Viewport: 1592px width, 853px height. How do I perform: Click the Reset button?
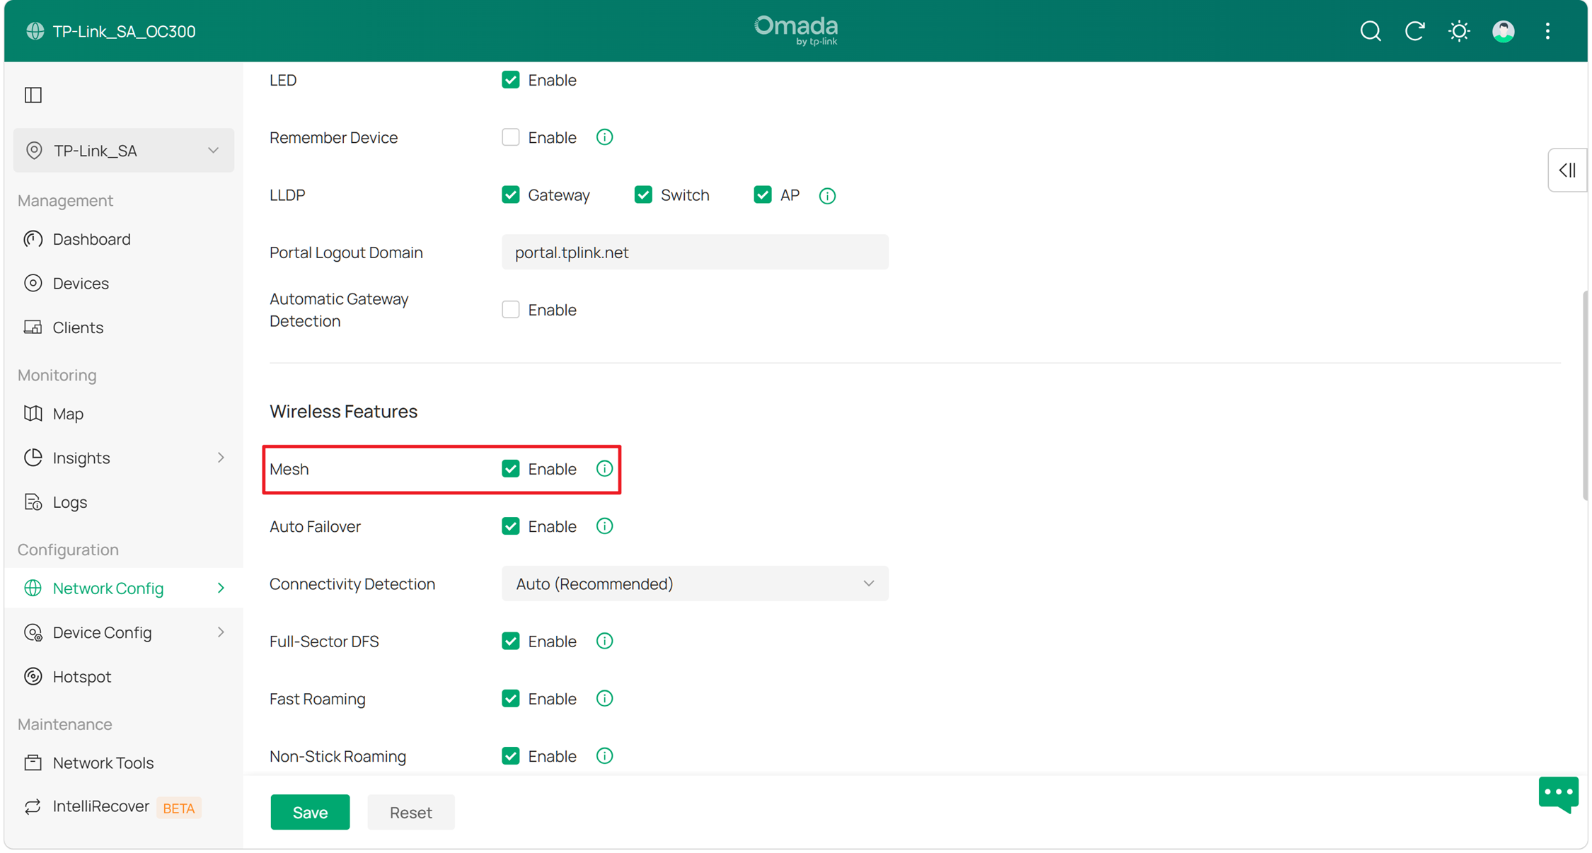pyautogui.click(x=411, y=812)
